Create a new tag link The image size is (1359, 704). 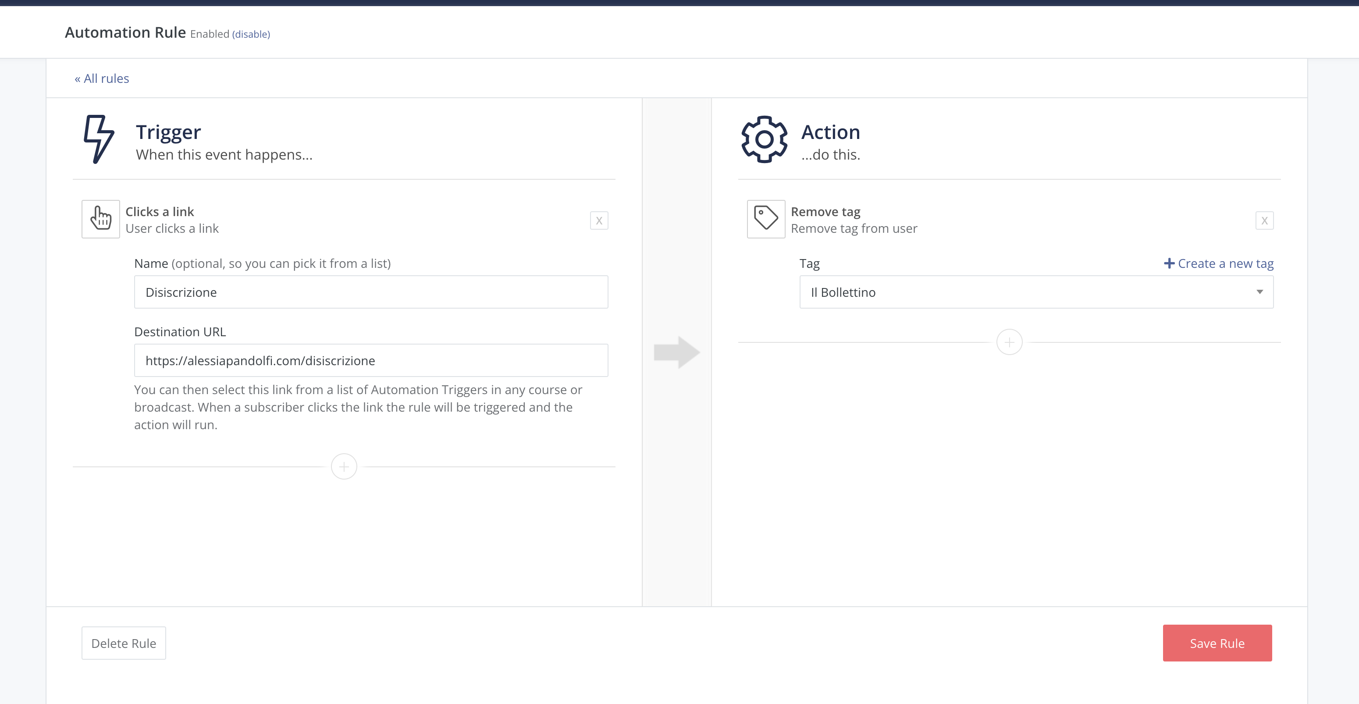pyautogui.click(x=1226, y=263)
